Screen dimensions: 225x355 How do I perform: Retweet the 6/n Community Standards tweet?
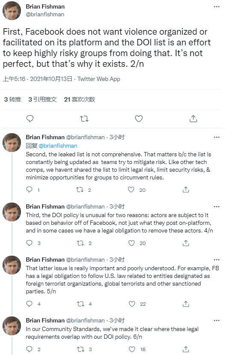(x=80, y=349)
